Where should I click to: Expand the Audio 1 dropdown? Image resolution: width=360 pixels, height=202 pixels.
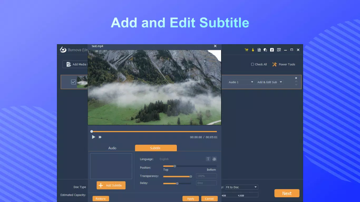(241, 82)
